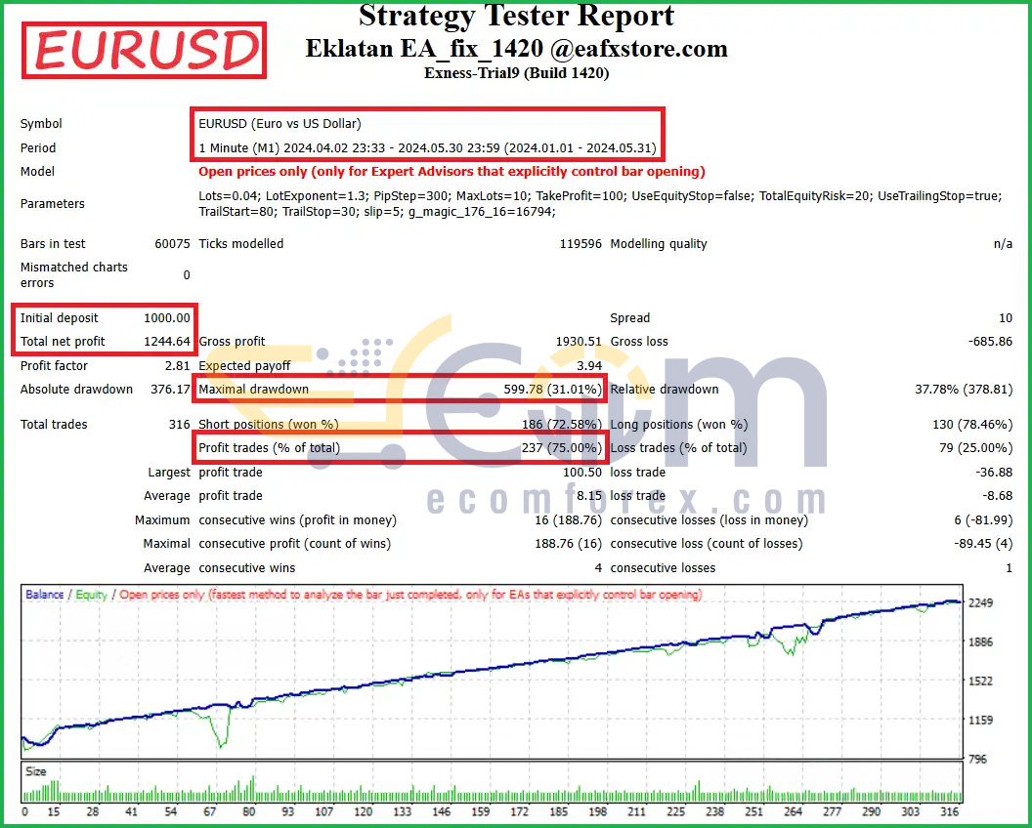Click the "Equity" legend label on chart
This screenshot has height=828, width=1032.
(91, 595)
